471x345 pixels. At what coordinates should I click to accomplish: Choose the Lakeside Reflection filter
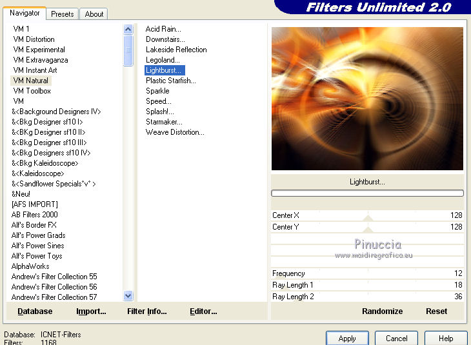tap(176, 50)
